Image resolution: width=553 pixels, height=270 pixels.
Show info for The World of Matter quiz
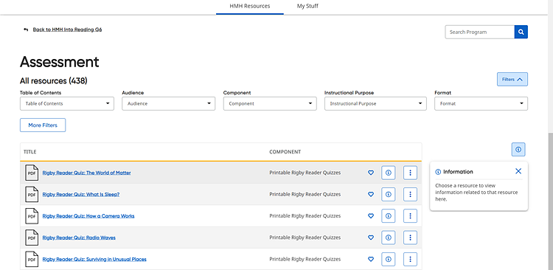pyautogui.click(x=389, y=173)
